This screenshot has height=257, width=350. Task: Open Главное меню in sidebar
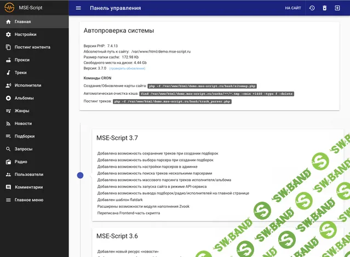tap(35, 200)
